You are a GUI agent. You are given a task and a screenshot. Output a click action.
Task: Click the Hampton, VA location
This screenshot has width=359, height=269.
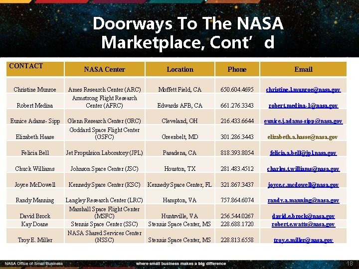click(180, 200)
